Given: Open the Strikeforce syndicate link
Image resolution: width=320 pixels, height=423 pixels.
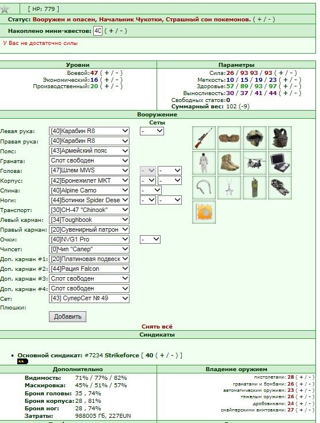Looking at the screenshot, I should pyautogui.click(x=122, y=356).
